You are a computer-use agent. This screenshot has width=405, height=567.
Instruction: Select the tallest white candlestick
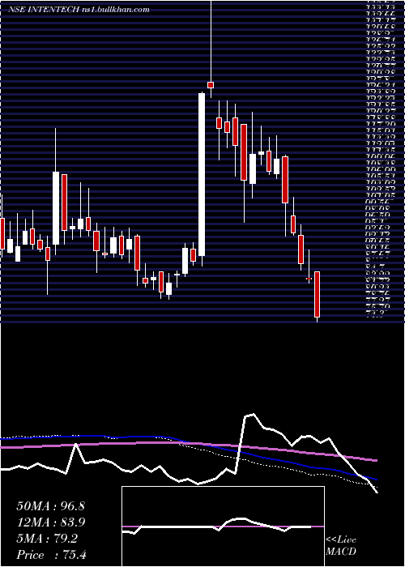[202, 174]
